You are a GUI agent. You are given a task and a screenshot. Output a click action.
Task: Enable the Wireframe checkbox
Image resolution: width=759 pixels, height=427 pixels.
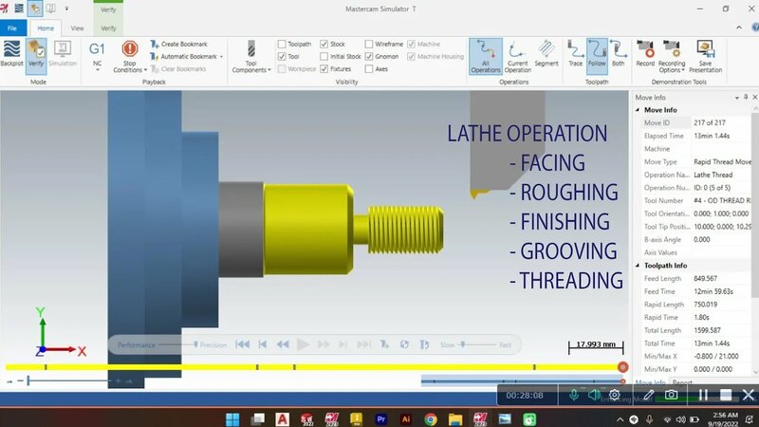click(369, 44)
